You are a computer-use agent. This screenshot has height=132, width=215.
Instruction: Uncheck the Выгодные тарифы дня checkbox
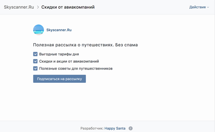(35, 54)
